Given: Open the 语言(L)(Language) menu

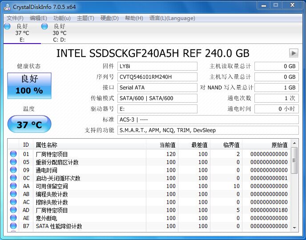Looking at the screenshot, I should (172, 18).
